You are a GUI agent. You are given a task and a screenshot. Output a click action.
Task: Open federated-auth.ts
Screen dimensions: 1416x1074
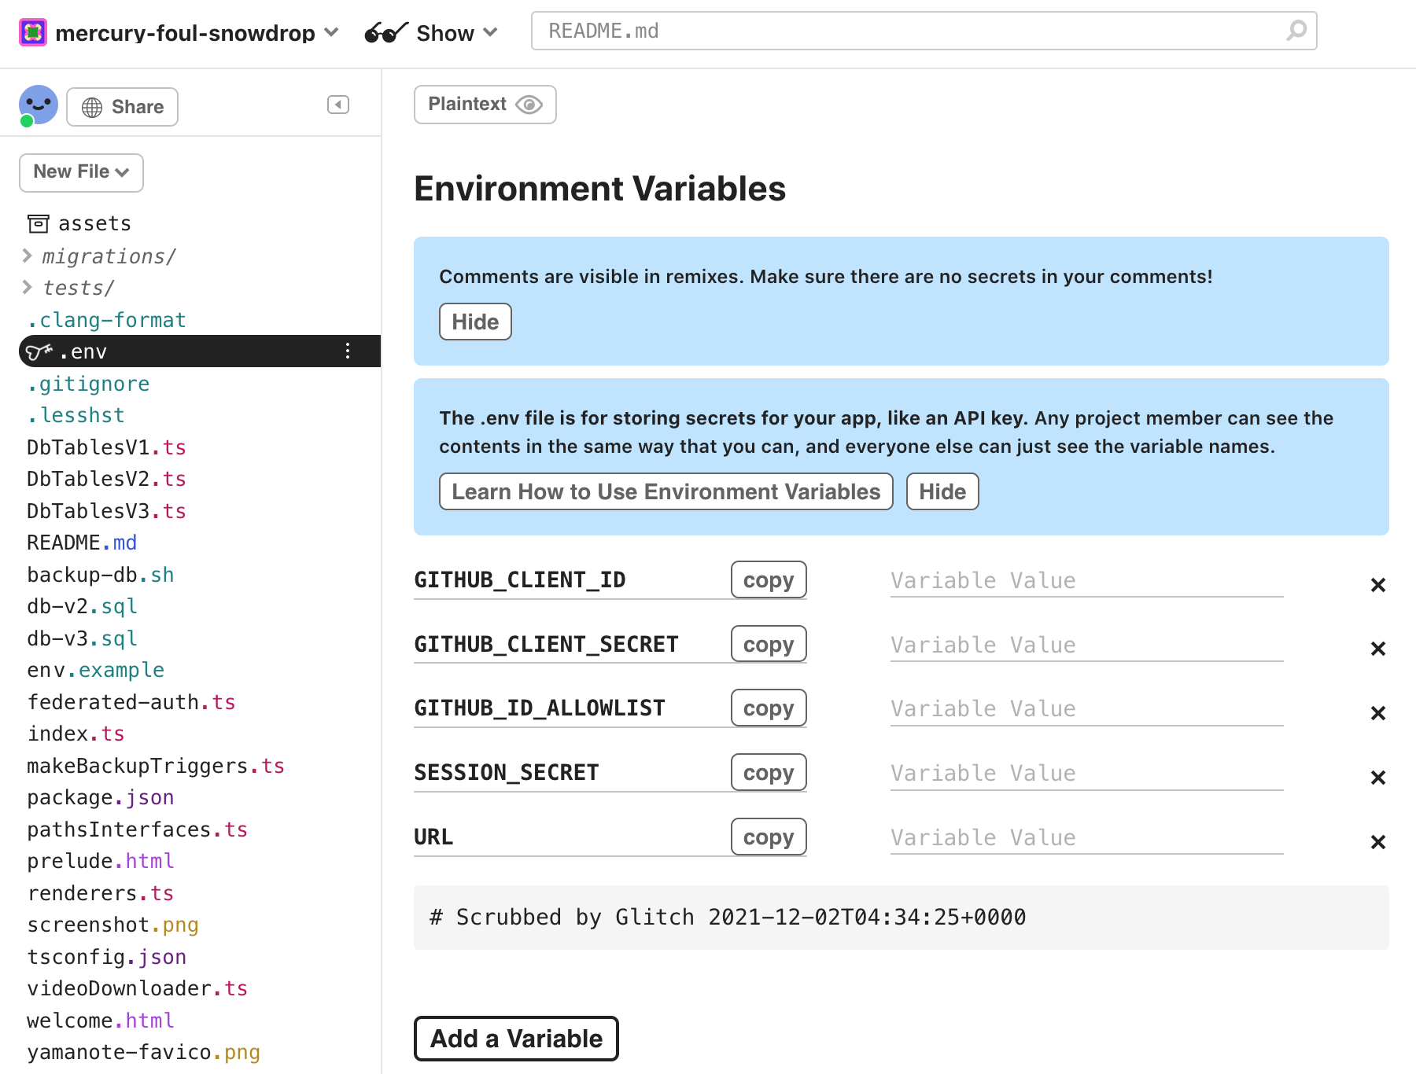click(131, 702)
